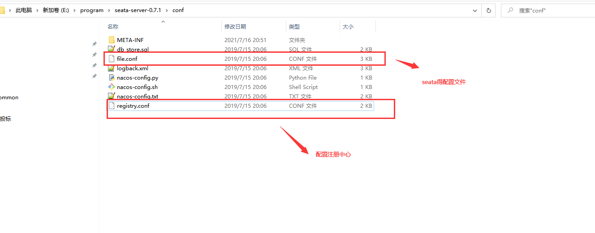Select the file name nacos-config.txt

point(138,96)
